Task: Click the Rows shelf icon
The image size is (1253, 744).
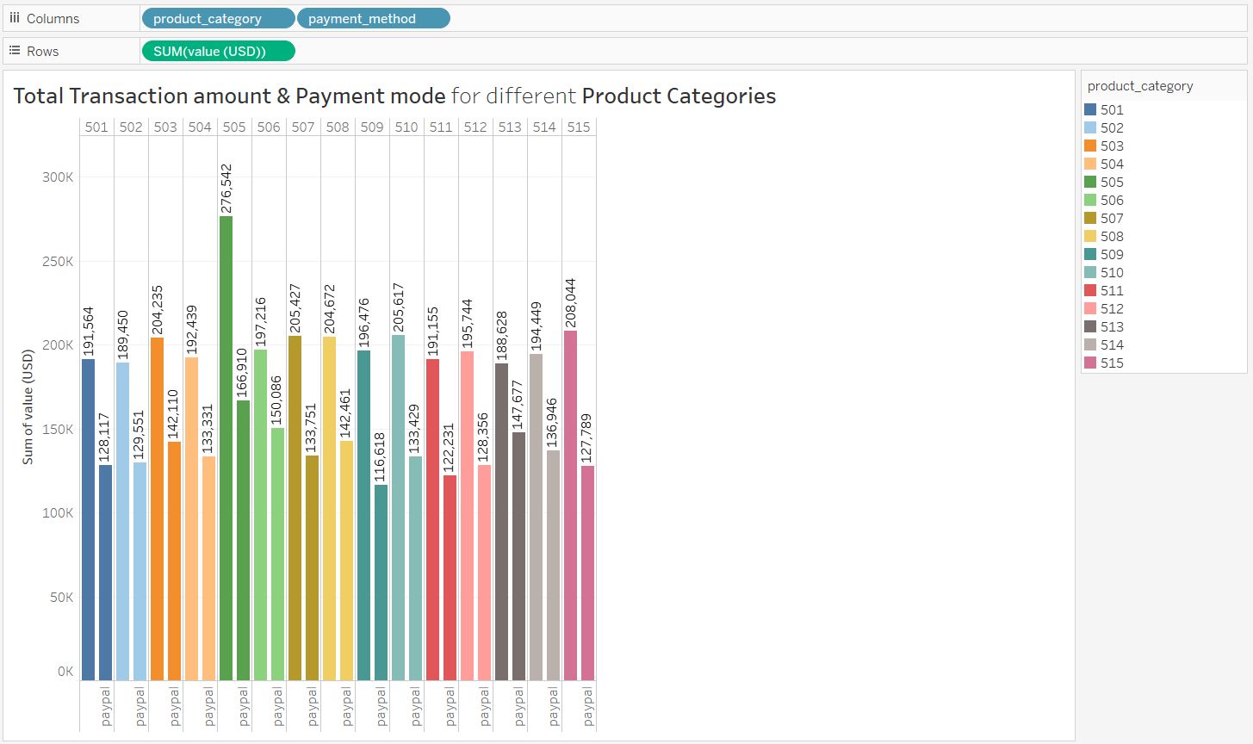Action: pos(15,51)
